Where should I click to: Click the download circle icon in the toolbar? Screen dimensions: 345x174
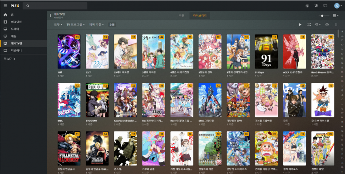(327, 24)
